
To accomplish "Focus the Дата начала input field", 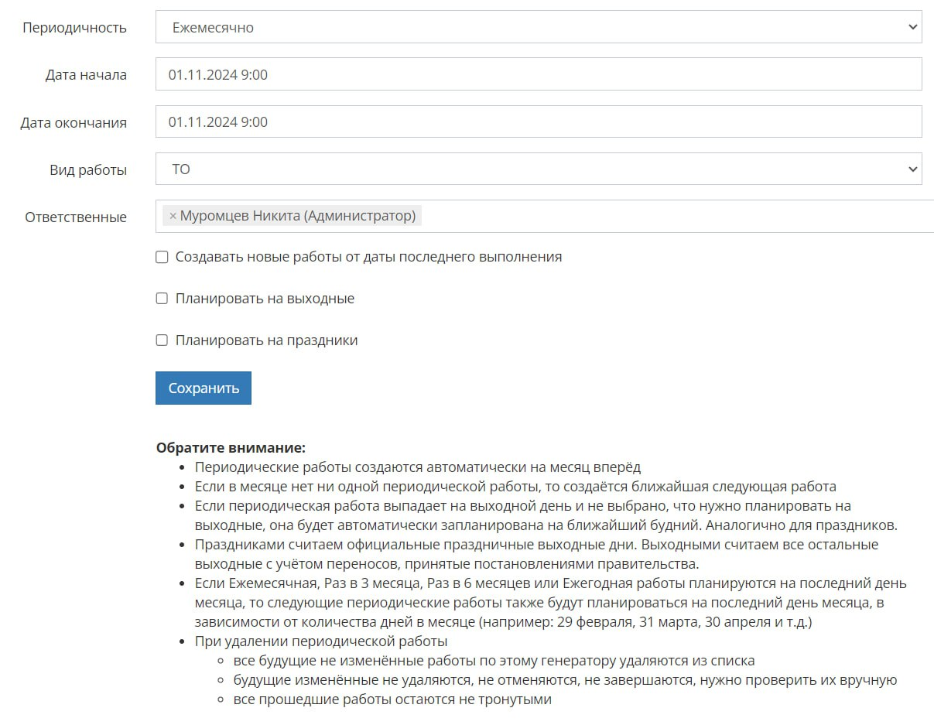I will tap(538, 75).
